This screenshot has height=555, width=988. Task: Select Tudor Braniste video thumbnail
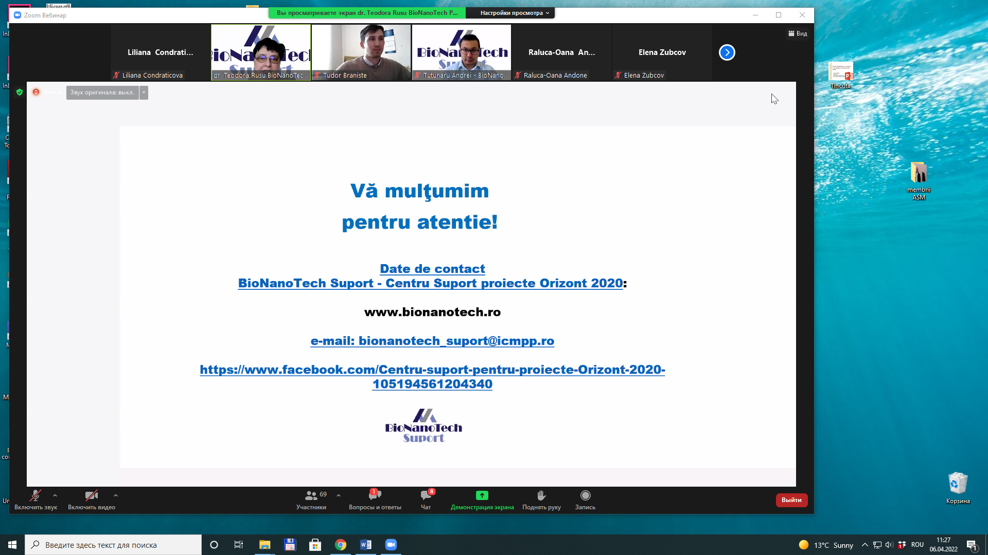pos(361,52)
